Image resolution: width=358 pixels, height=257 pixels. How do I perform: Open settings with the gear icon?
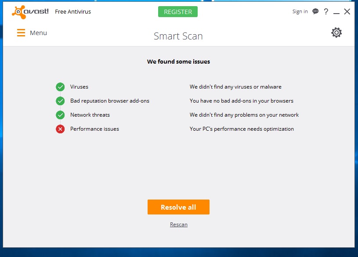tap(336, 32)
